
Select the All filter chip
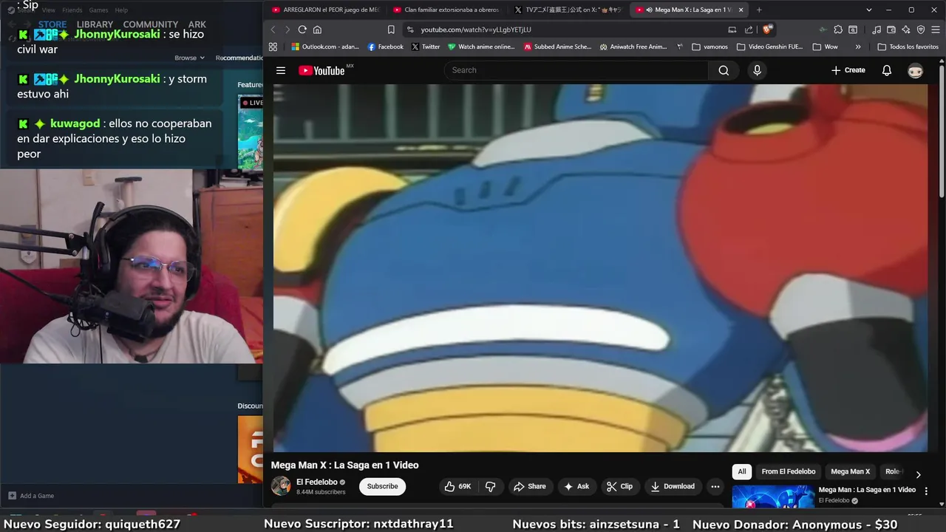click(742, 471)
